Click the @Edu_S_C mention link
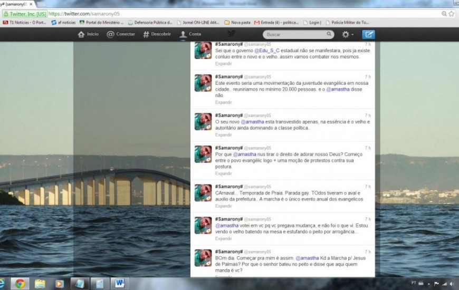 [267, 51]
